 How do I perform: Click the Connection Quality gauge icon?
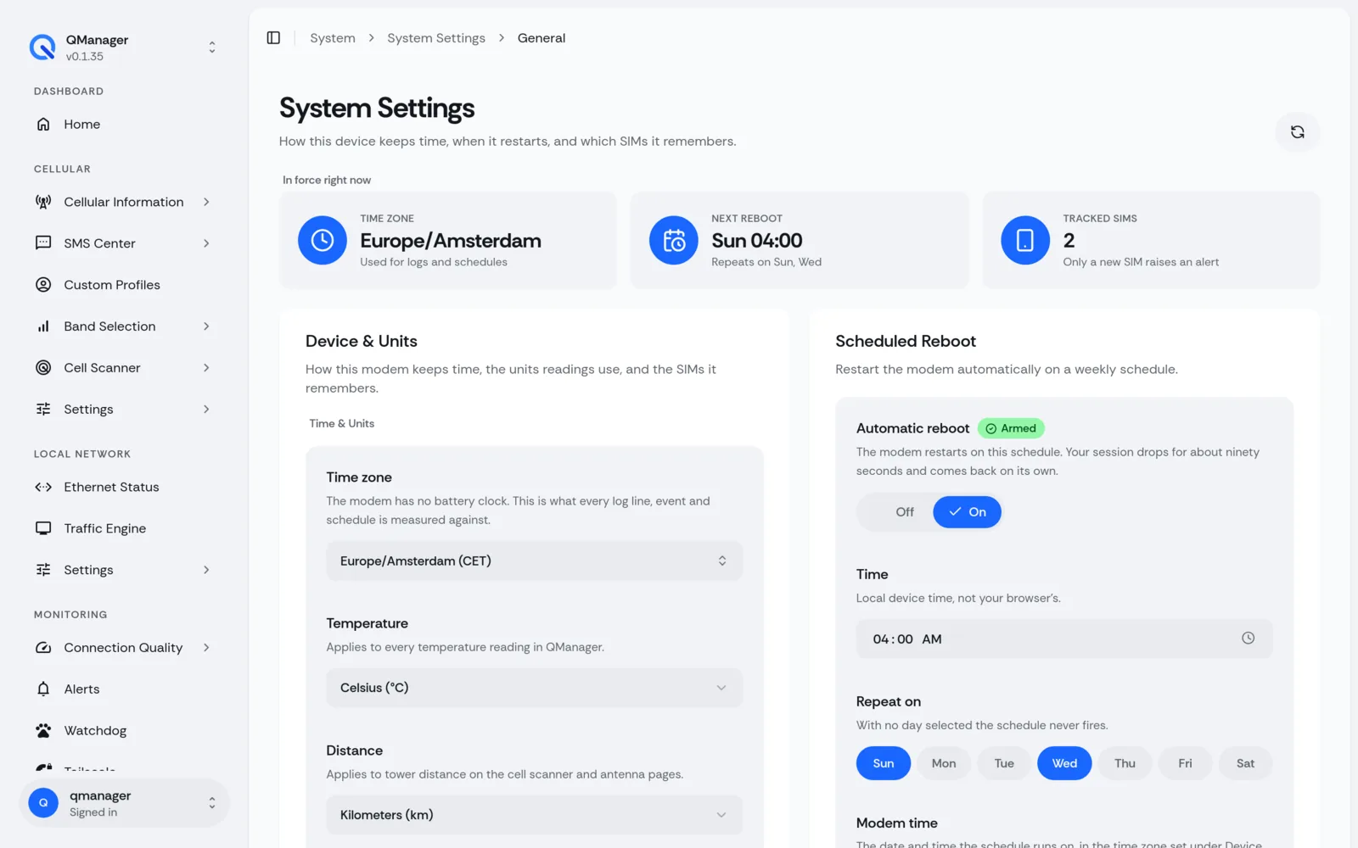pyautogui.click(x=43, y=648)
